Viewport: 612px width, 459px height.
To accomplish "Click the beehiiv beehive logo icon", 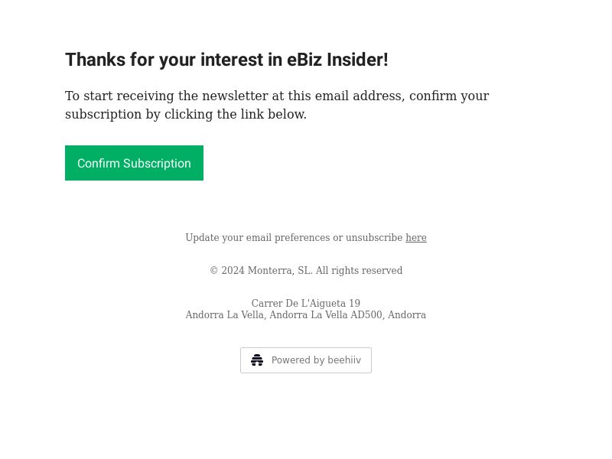I will coord(257,360).
